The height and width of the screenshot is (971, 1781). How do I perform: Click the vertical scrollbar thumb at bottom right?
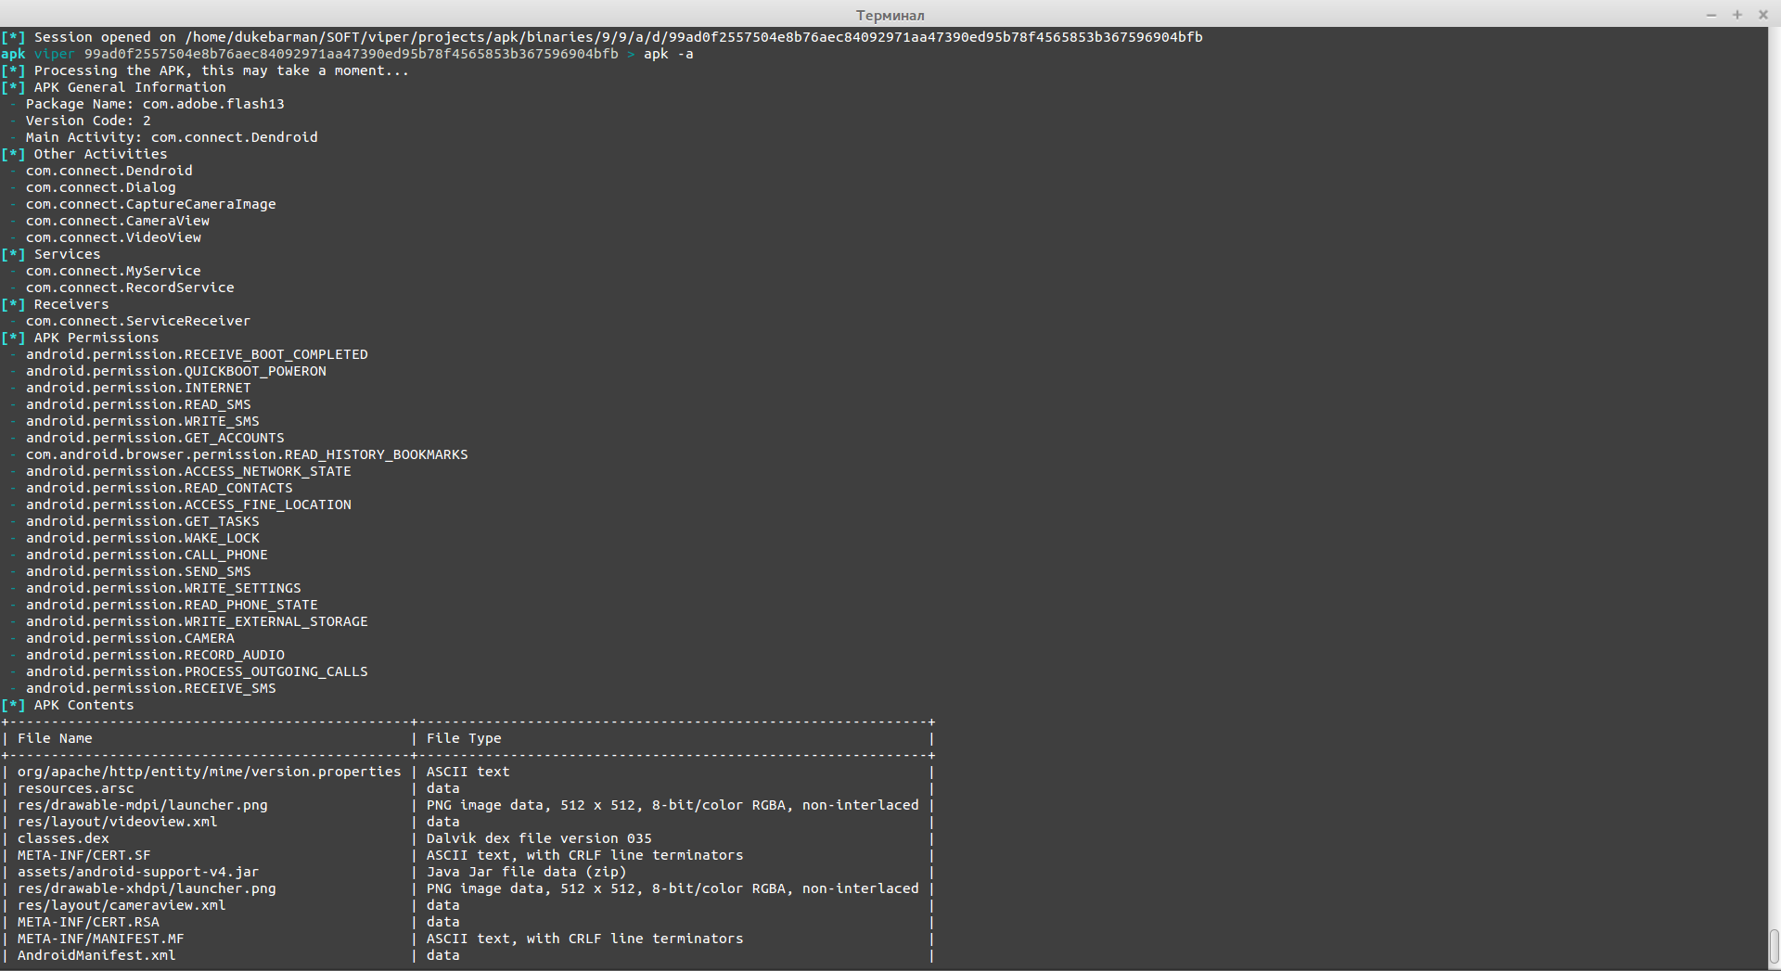tap(1774, 947)
